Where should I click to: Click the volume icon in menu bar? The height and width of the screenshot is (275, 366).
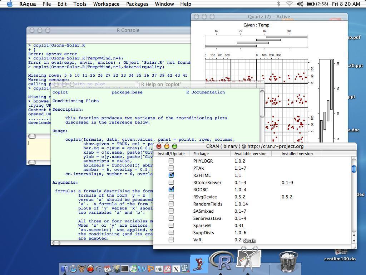point(300,4)
